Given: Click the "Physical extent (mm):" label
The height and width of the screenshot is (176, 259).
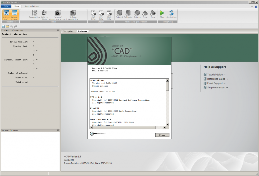Looking at the screenshot, I should point(16,60).
